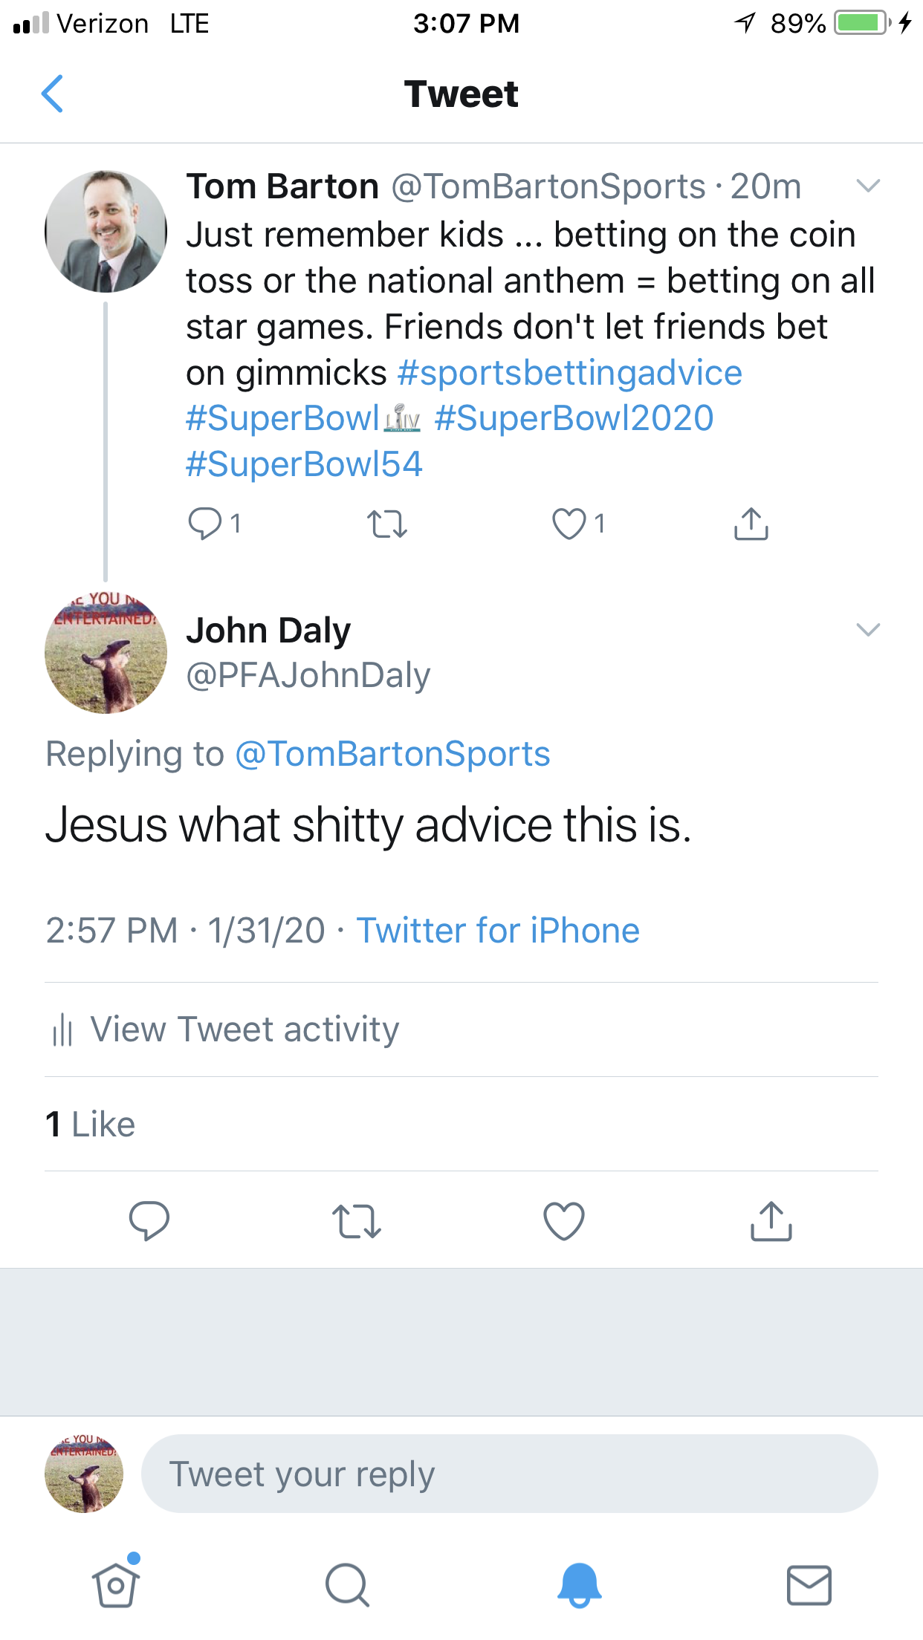The width and height of the screenshot is (923, 1640).
Task: Retweet John Daly's reply
Action: pos(357,1220)
